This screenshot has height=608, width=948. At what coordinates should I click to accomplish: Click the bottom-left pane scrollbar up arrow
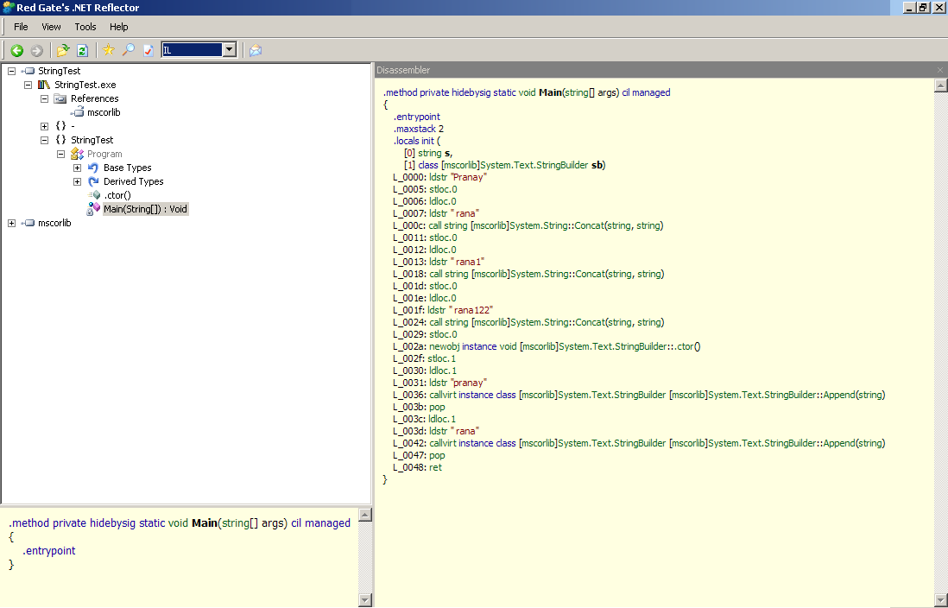[365, 515]
